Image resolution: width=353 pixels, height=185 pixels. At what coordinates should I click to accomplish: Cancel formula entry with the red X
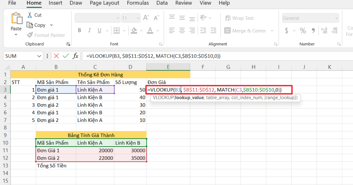(x=56, y=56)
